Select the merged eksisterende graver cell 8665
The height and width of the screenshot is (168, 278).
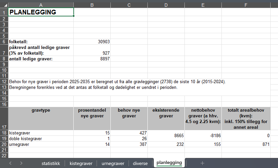(x=166, y=135)
